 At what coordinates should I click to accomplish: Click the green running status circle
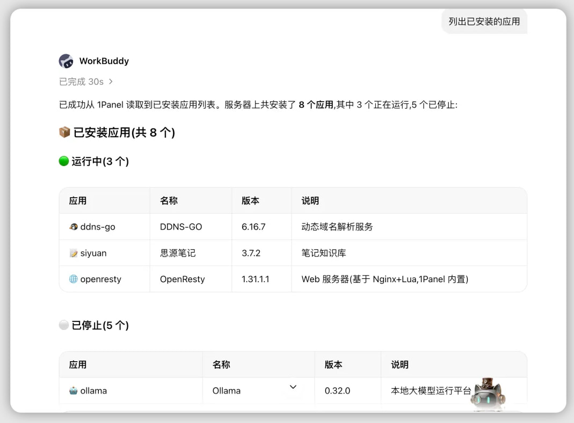pyautogui.click(x=64, y=161)
